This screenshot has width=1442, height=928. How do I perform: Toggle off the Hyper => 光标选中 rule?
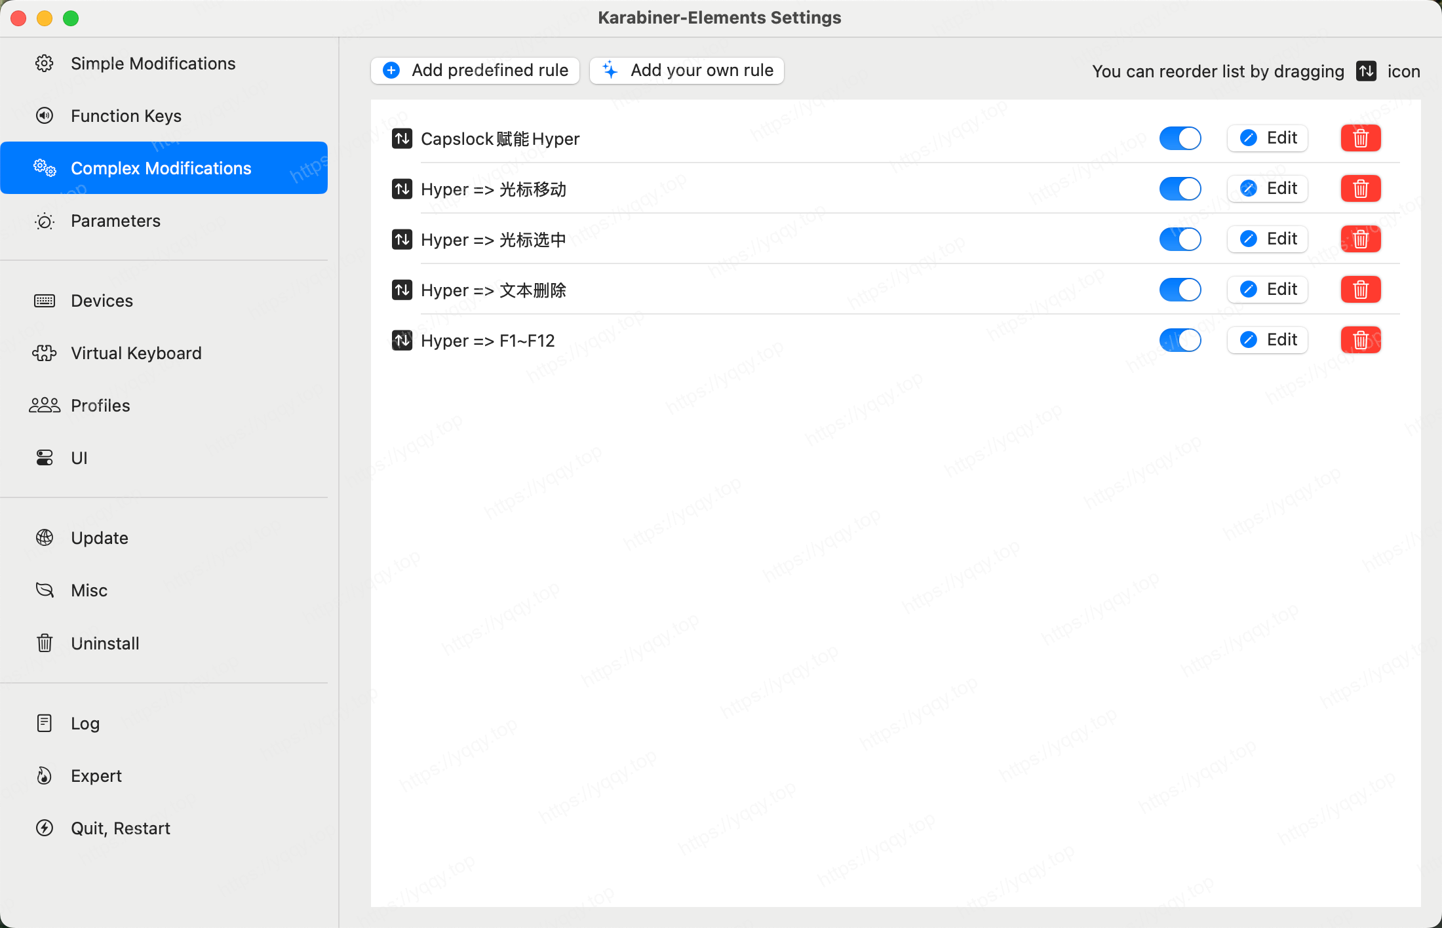(1180, 239)
